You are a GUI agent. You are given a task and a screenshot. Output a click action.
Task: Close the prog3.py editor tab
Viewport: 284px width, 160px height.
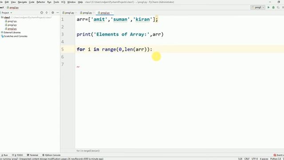111,13
